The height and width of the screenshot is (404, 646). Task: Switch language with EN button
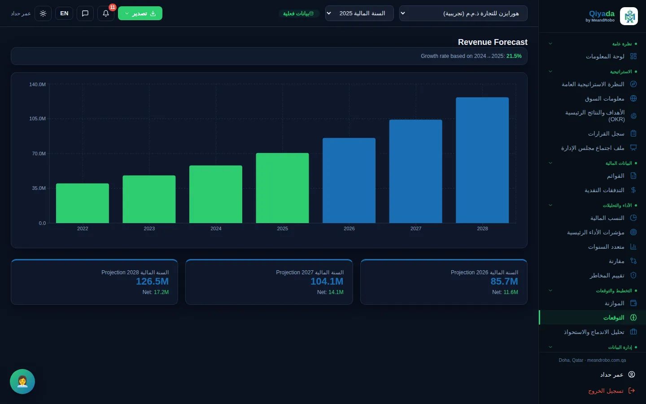64,13
